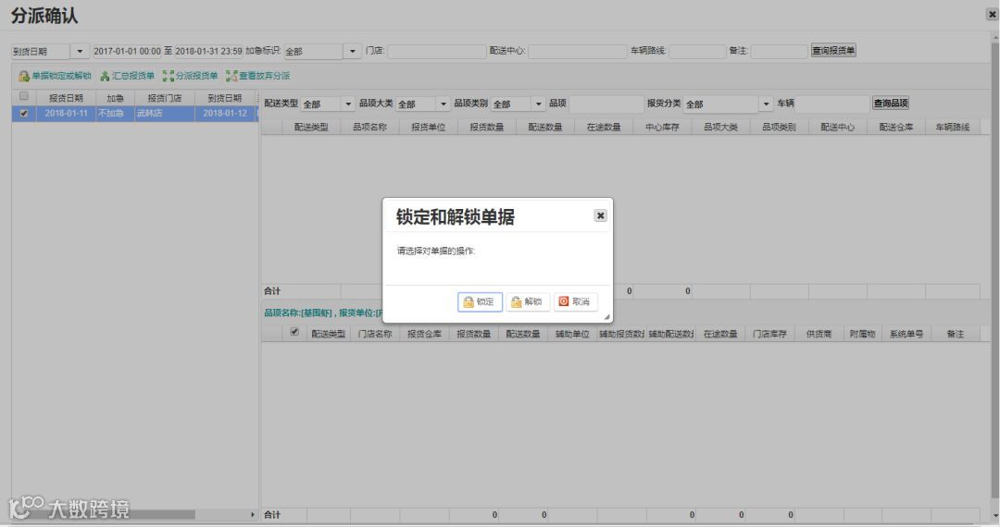Click the right arrow of order list scrollbar
1000x527 pixels.
(253, 514)
